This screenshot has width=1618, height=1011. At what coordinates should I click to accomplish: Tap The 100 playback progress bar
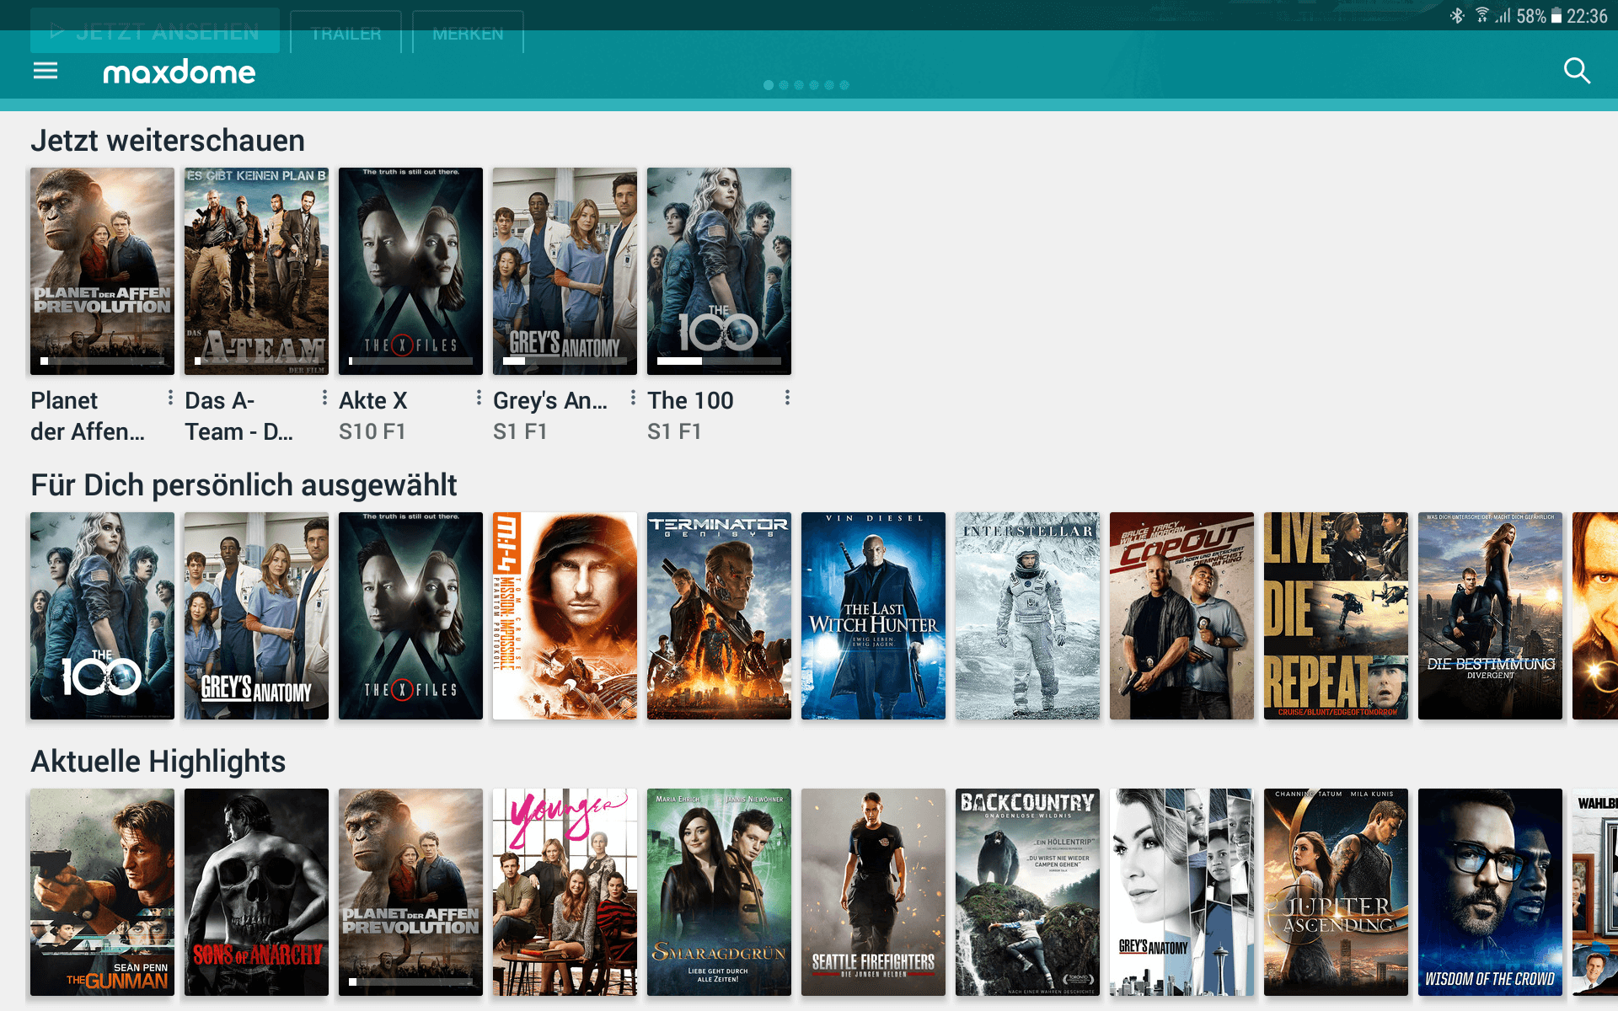tap(719, 361)
